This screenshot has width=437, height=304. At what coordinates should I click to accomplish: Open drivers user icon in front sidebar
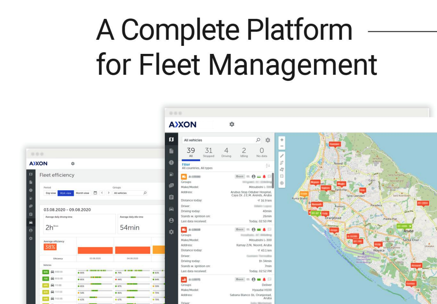pos(171,220)
